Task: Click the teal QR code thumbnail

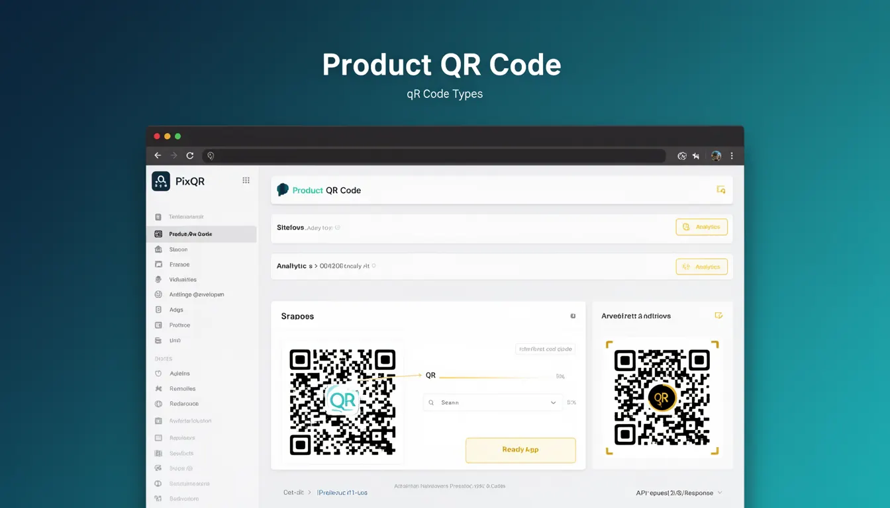Action: [x=342, y=402]
